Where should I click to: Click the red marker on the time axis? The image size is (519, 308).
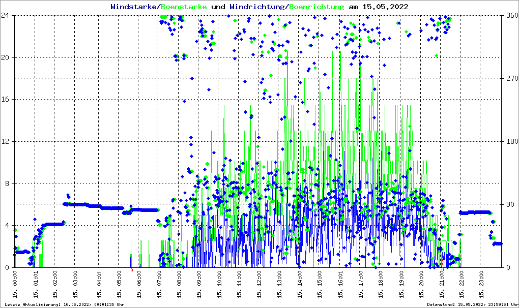pyautogui.click(x=132, y=270)
